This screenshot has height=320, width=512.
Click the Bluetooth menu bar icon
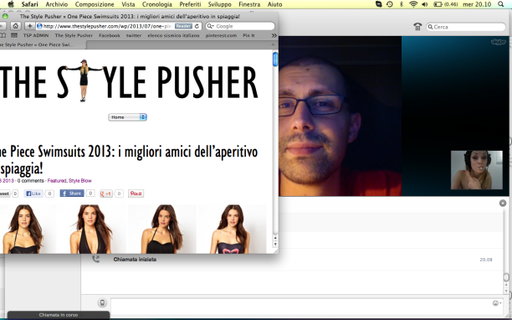pos(402,4)
